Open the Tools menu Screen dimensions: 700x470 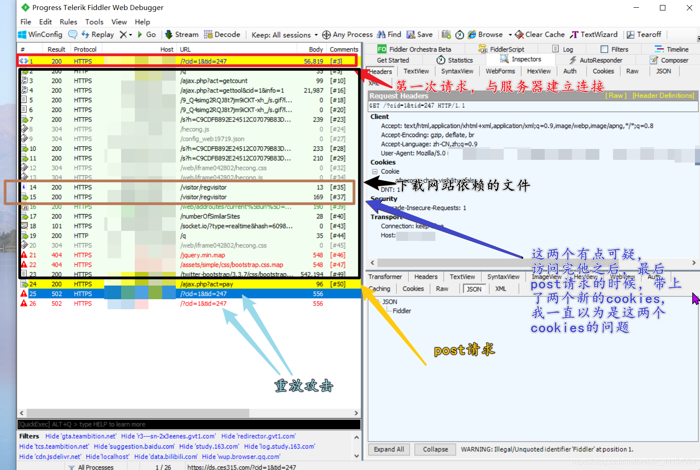(94, 22)
